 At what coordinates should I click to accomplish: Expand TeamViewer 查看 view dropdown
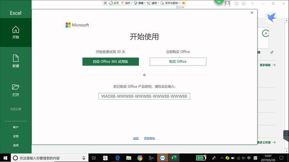pyautogui.click(x=140, y=3)
